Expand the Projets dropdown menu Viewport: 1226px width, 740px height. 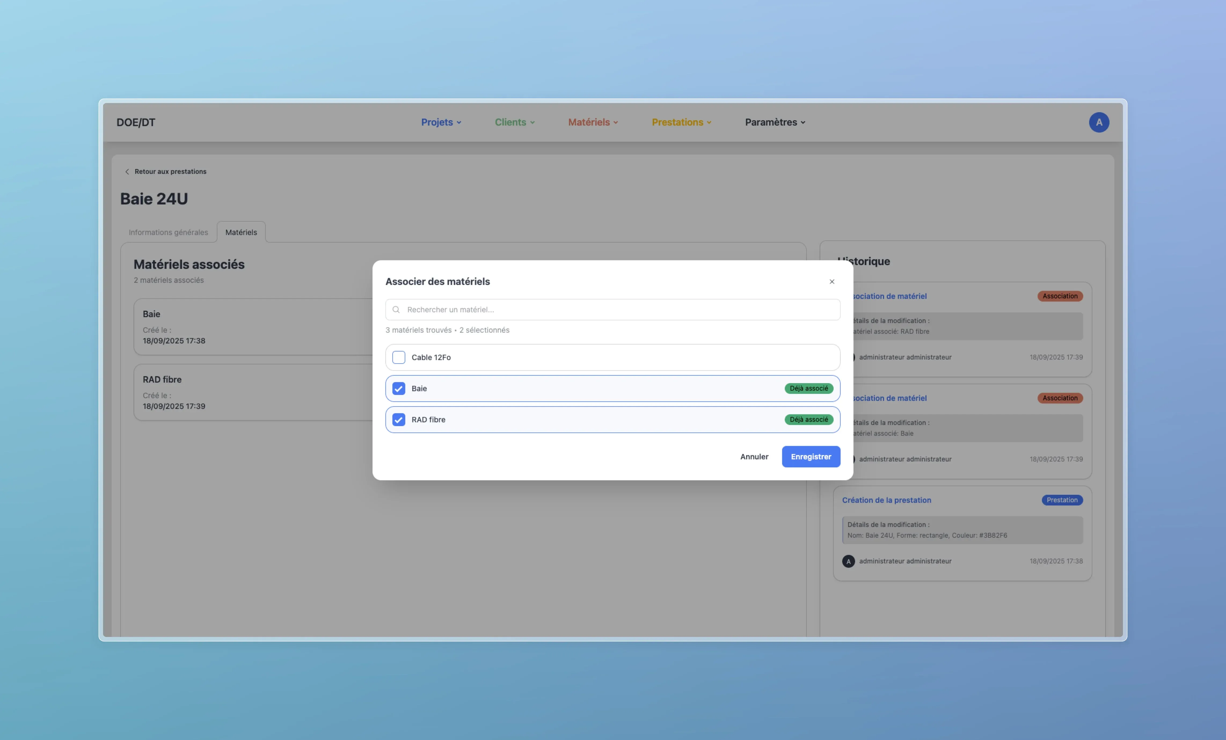(441, 122)
